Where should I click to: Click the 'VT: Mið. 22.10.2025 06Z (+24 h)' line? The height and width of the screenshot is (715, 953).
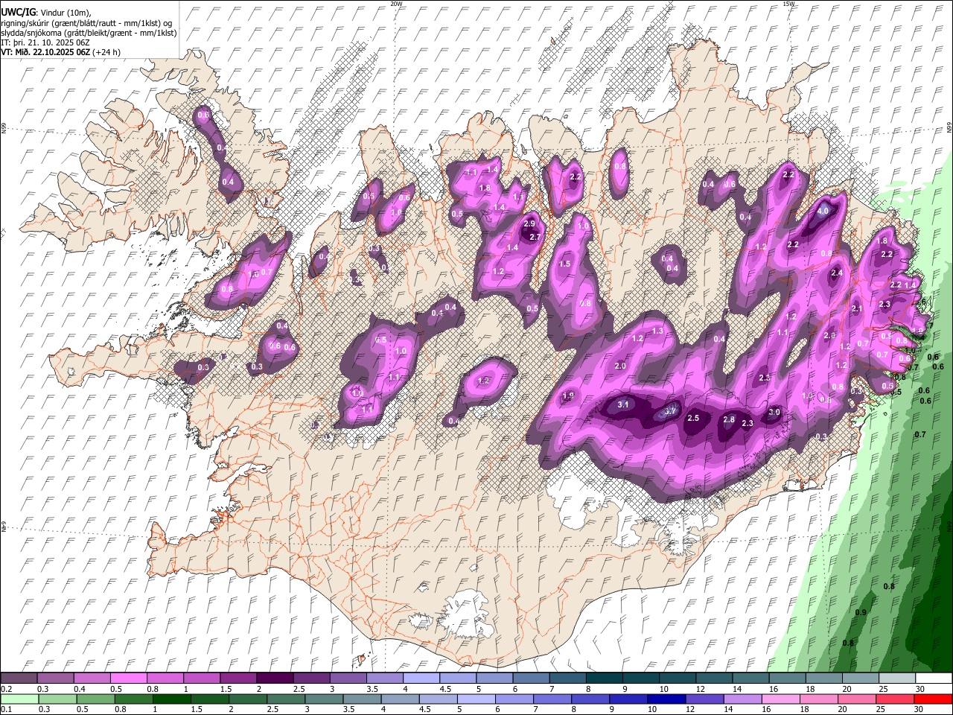pos(60,52)
